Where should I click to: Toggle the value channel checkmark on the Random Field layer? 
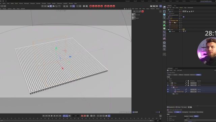click(186, 91)
